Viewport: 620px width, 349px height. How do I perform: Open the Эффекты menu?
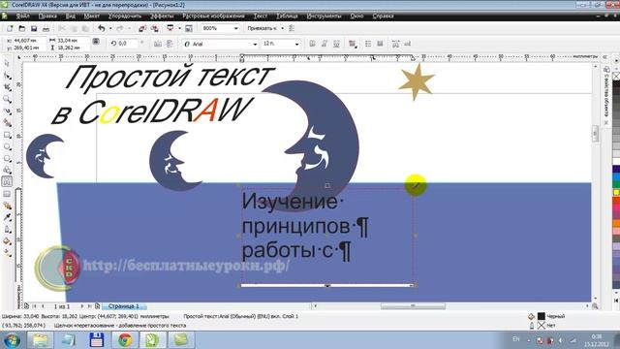162,16
